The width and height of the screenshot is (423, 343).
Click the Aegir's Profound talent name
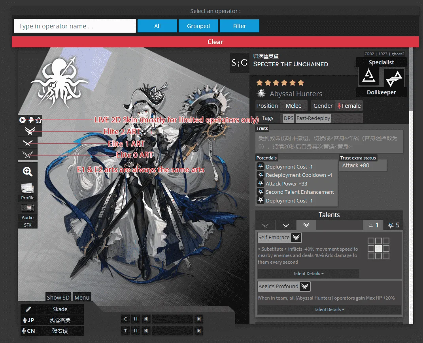pyautogui.click(x=278, y=287)
